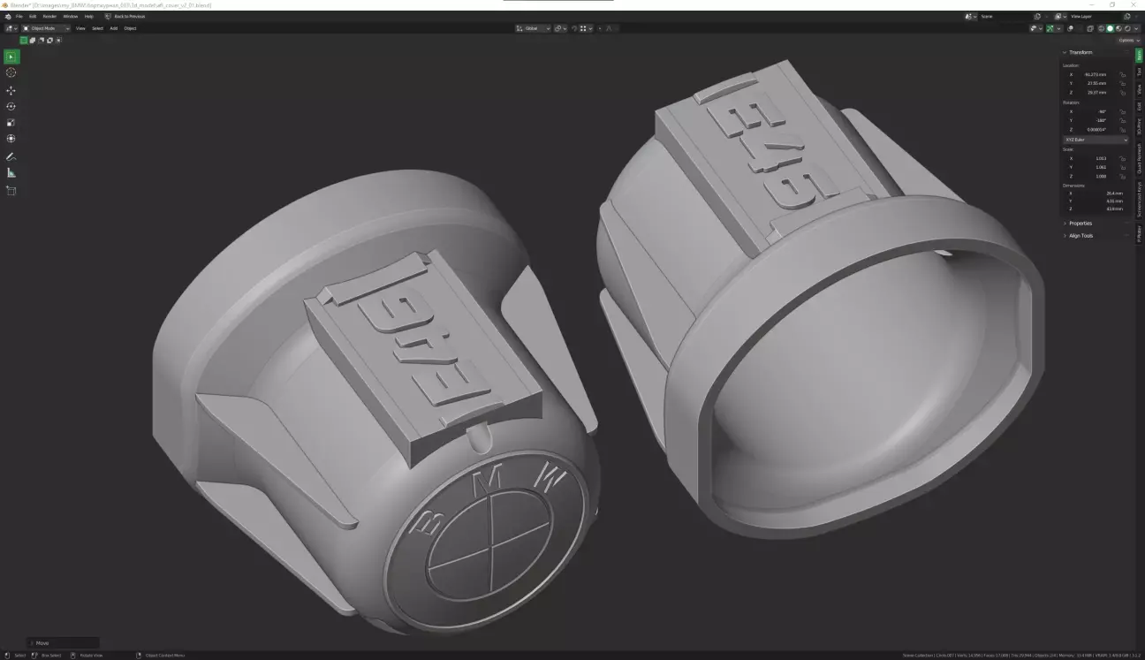Choose the Move tool
Viewport: 1145px width, 660px height.
click(x=11, y=90)
